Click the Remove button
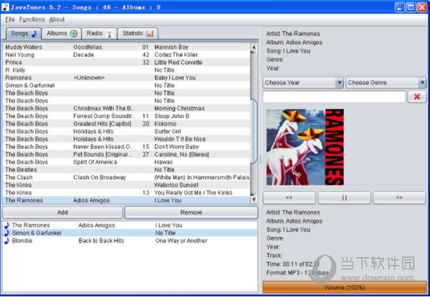Viewport: 430px width, 297px height. pyautogui.click(x=191, y=213)
